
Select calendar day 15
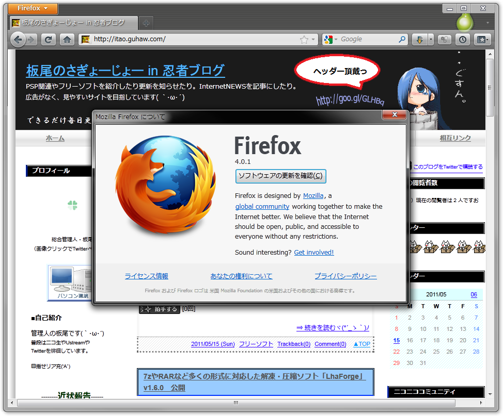pyautogui.click(x=397, y=340)
